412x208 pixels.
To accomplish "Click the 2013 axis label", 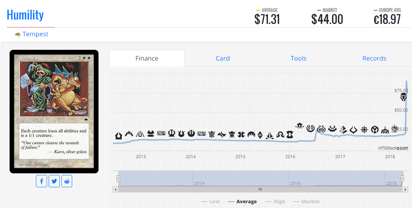I will pyautogui.click(x=141, y=157).
